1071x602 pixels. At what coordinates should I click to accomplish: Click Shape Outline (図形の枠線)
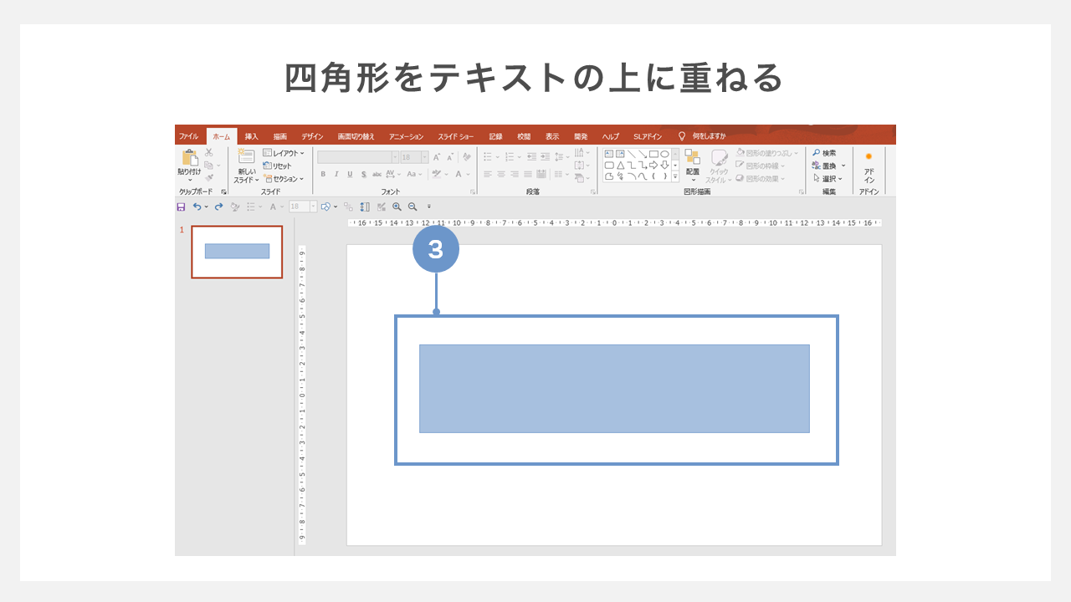760,166
